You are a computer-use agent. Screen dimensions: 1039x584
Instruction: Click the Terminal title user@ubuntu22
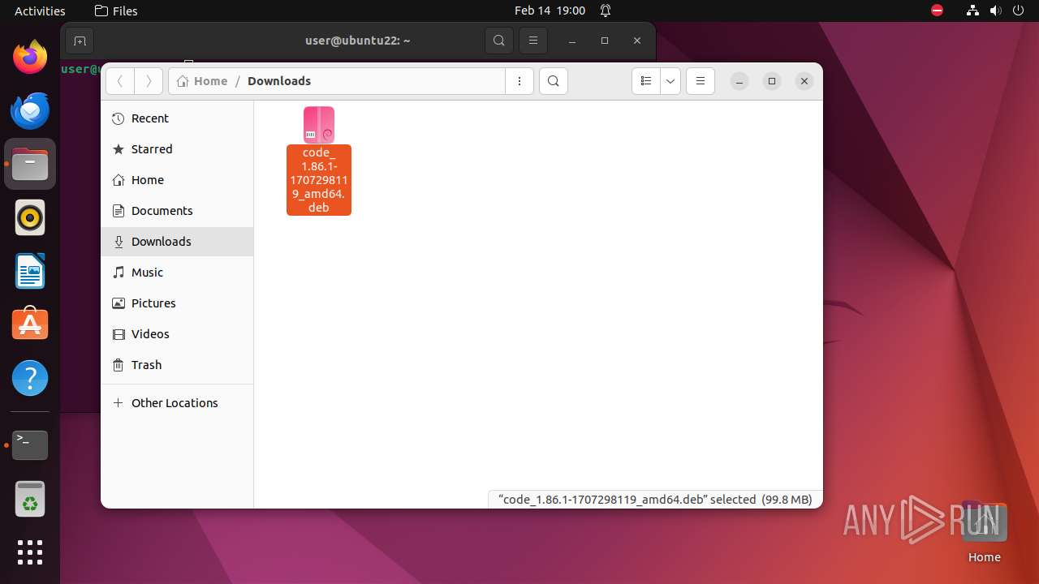pos(358,41)
